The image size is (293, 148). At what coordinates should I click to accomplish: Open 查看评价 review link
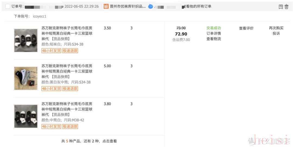(246, 28)
